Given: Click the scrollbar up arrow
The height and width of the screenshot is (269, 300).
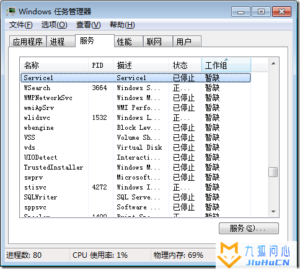Looking at the screenshot, I should coord(273,63).
